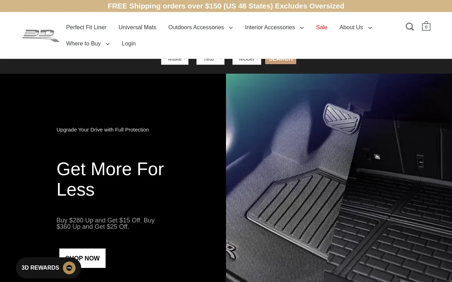
Task: Click the Get More For Less heading
Action: click(x=110, y=179)
